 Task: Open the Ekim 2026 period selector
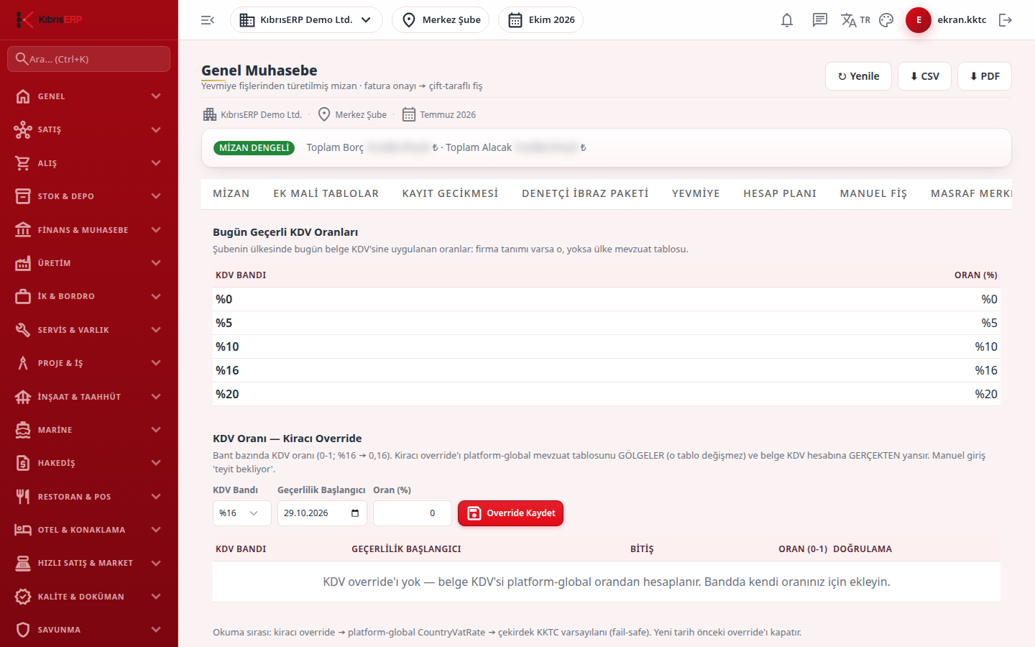540,20
